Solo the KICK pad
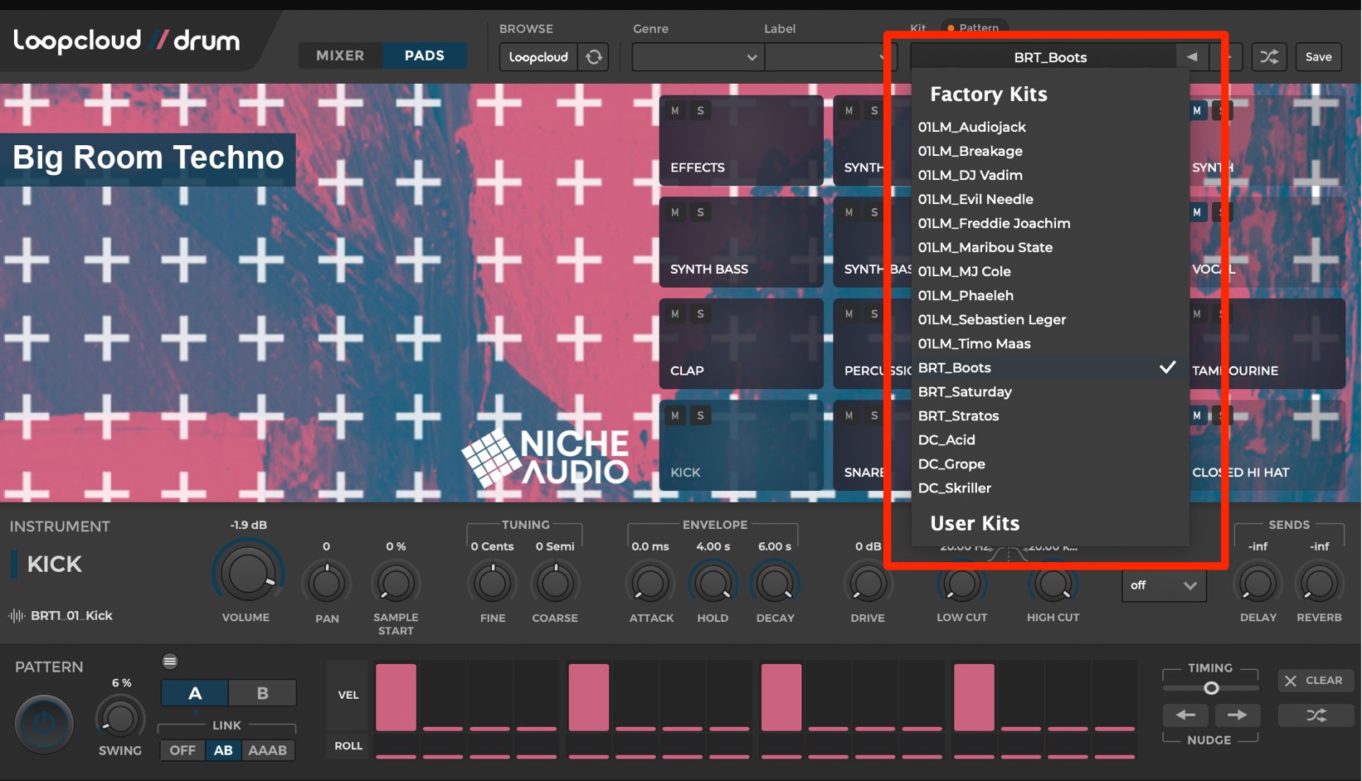Image resolution: width=1362 pixels, height=781 pixels. pyautogui.click(x=701, y=415)
